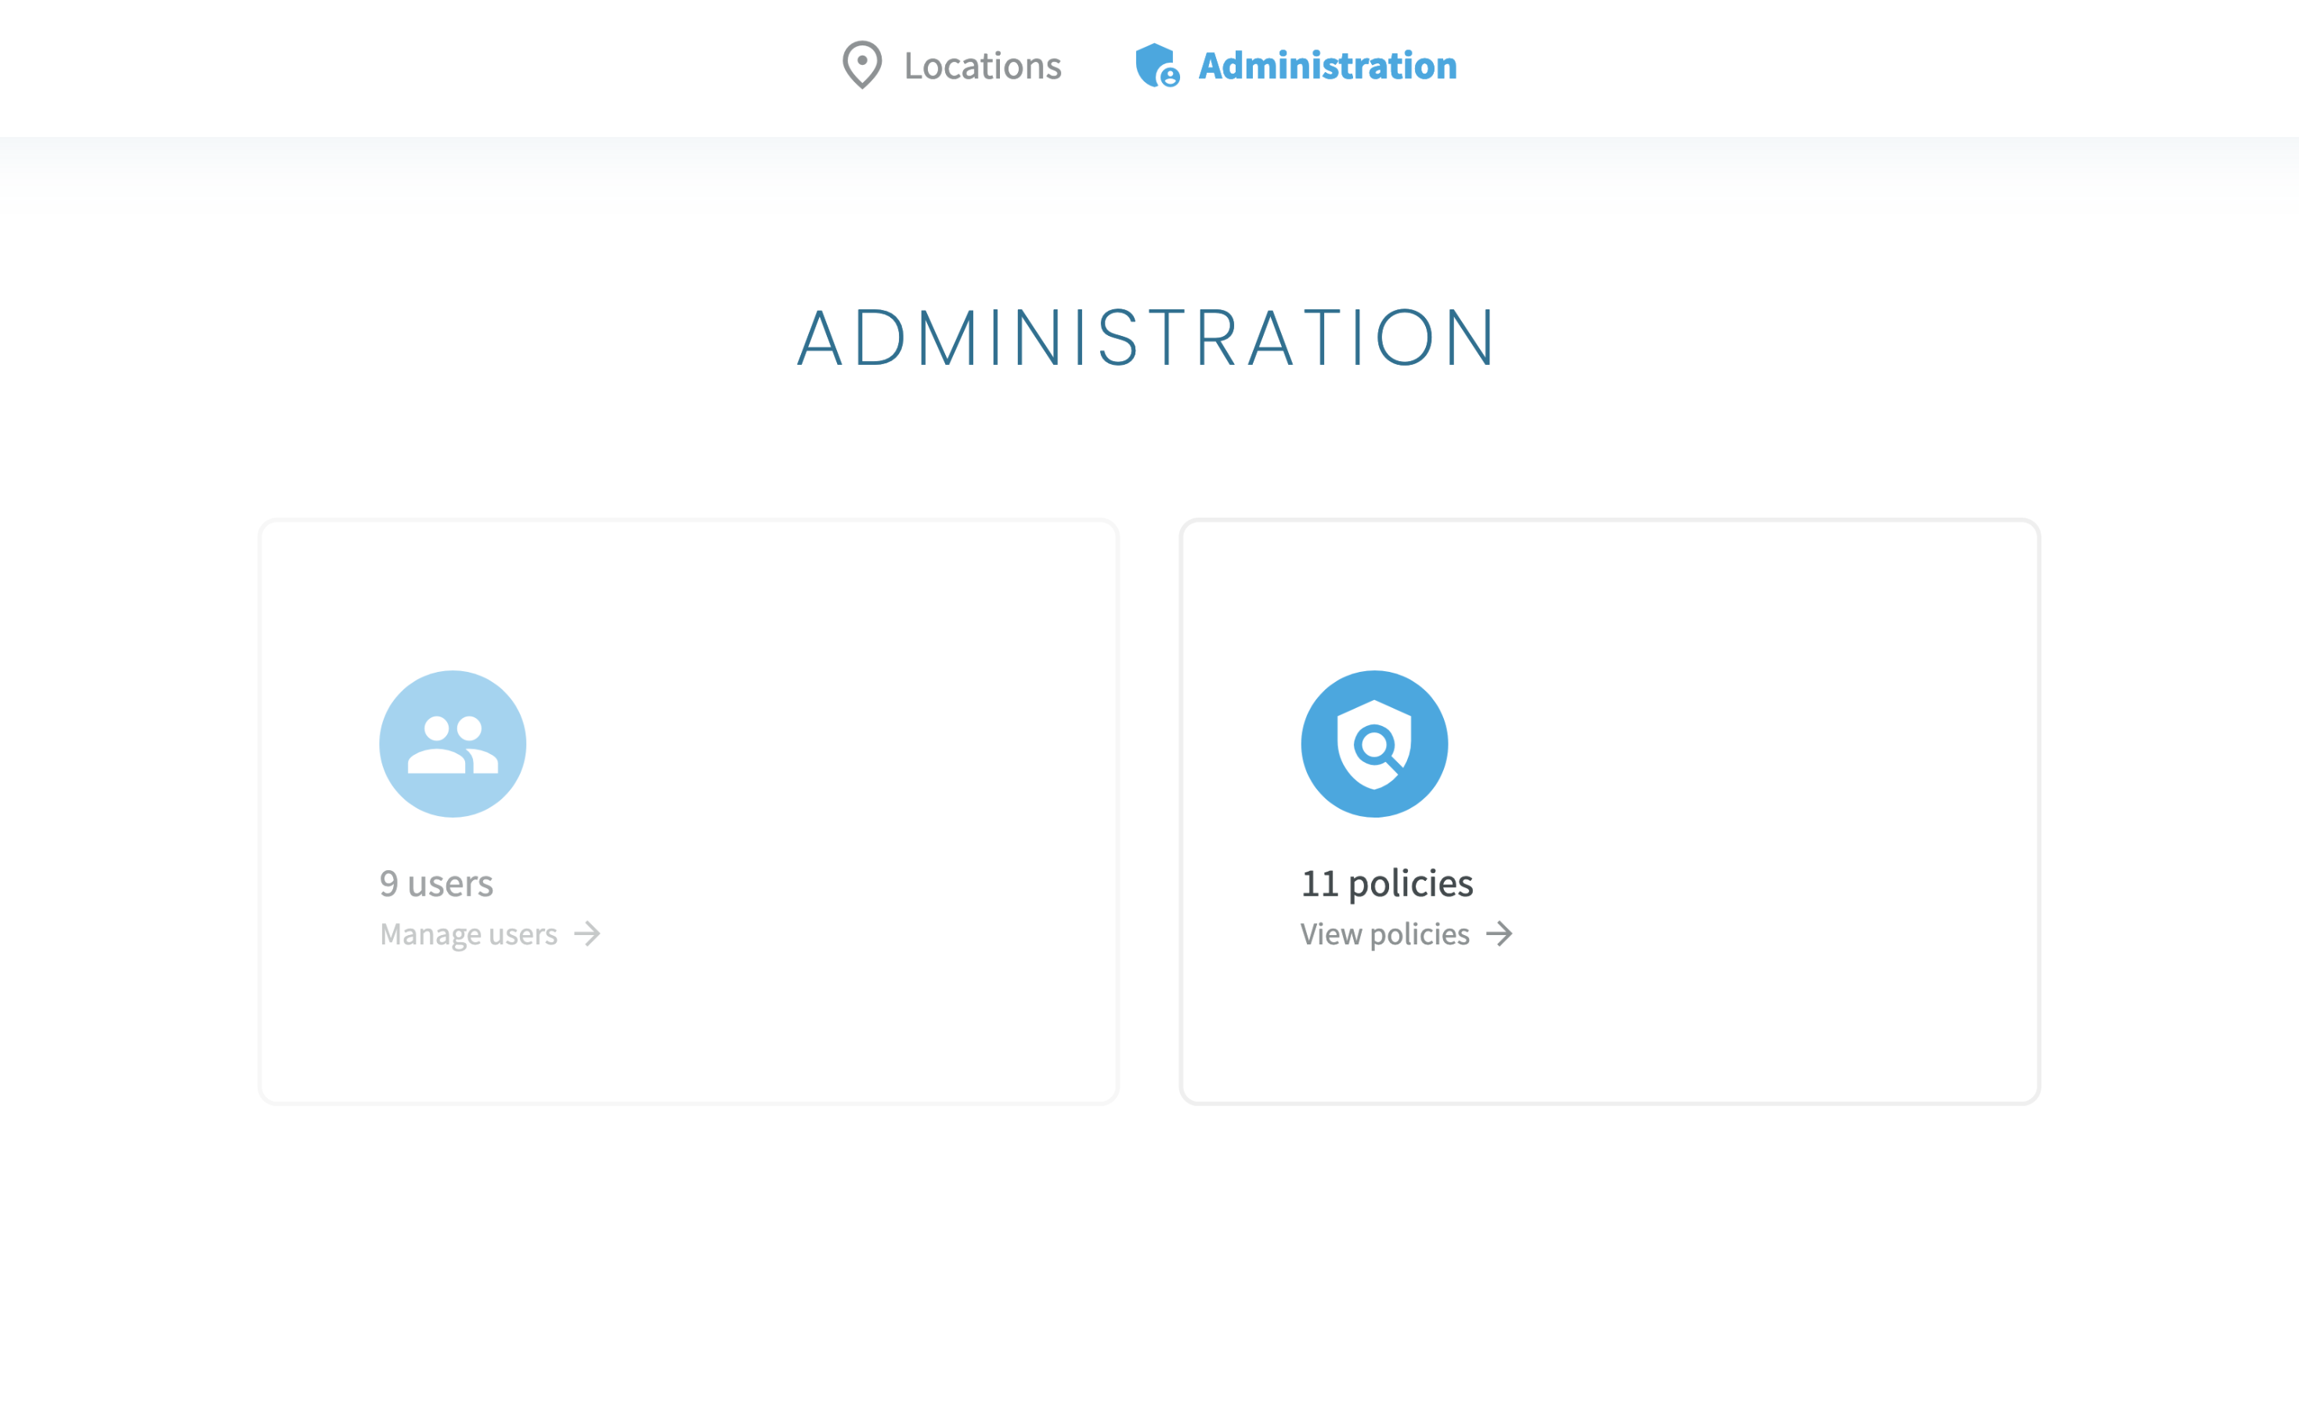Select the shield icon beside Administration
Image resolution: width=2299 pixels, height=1401 pixels.
[1153, 65]
